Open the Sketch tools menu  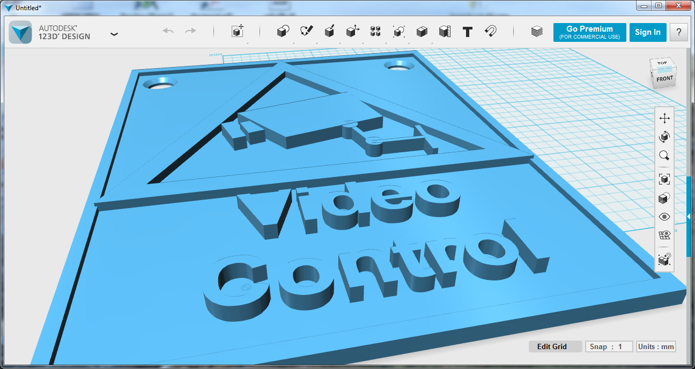click(306, 32)
